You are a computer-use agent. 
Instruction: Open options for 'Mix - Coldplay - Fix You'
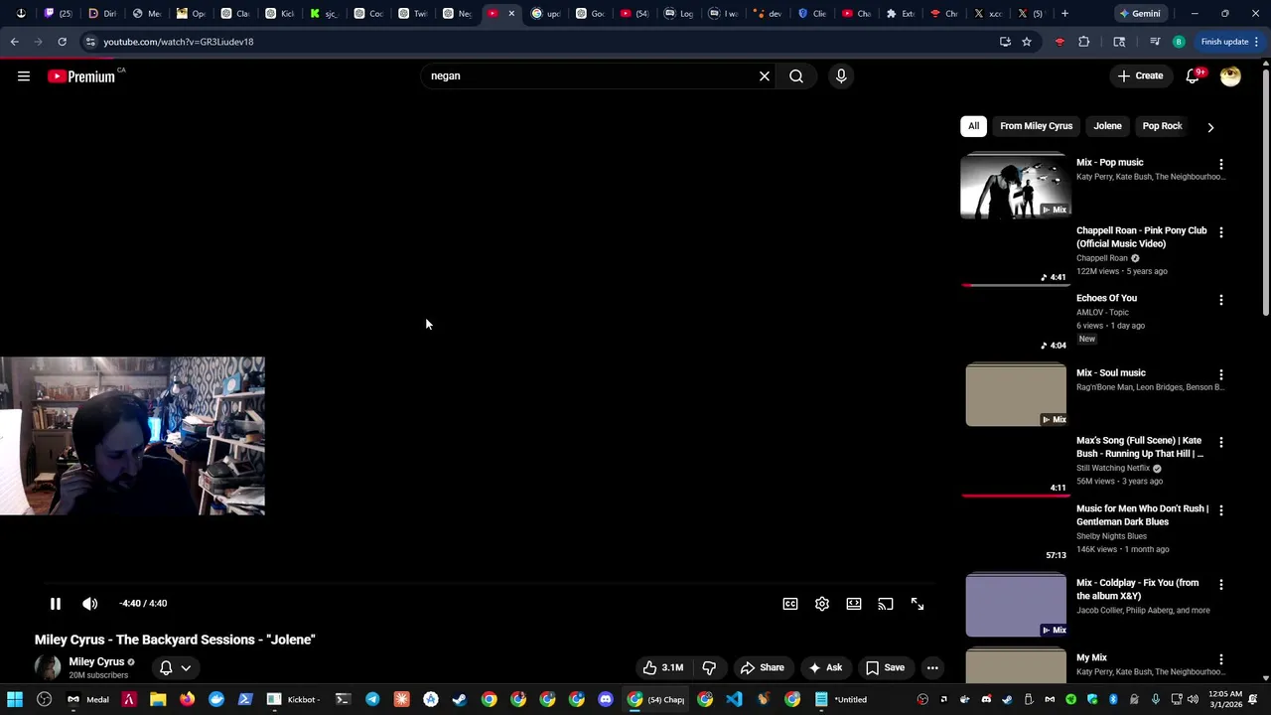1221,585
